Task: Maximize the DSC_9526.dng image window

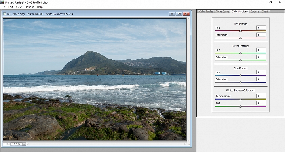Action: (x=179, y=14)
